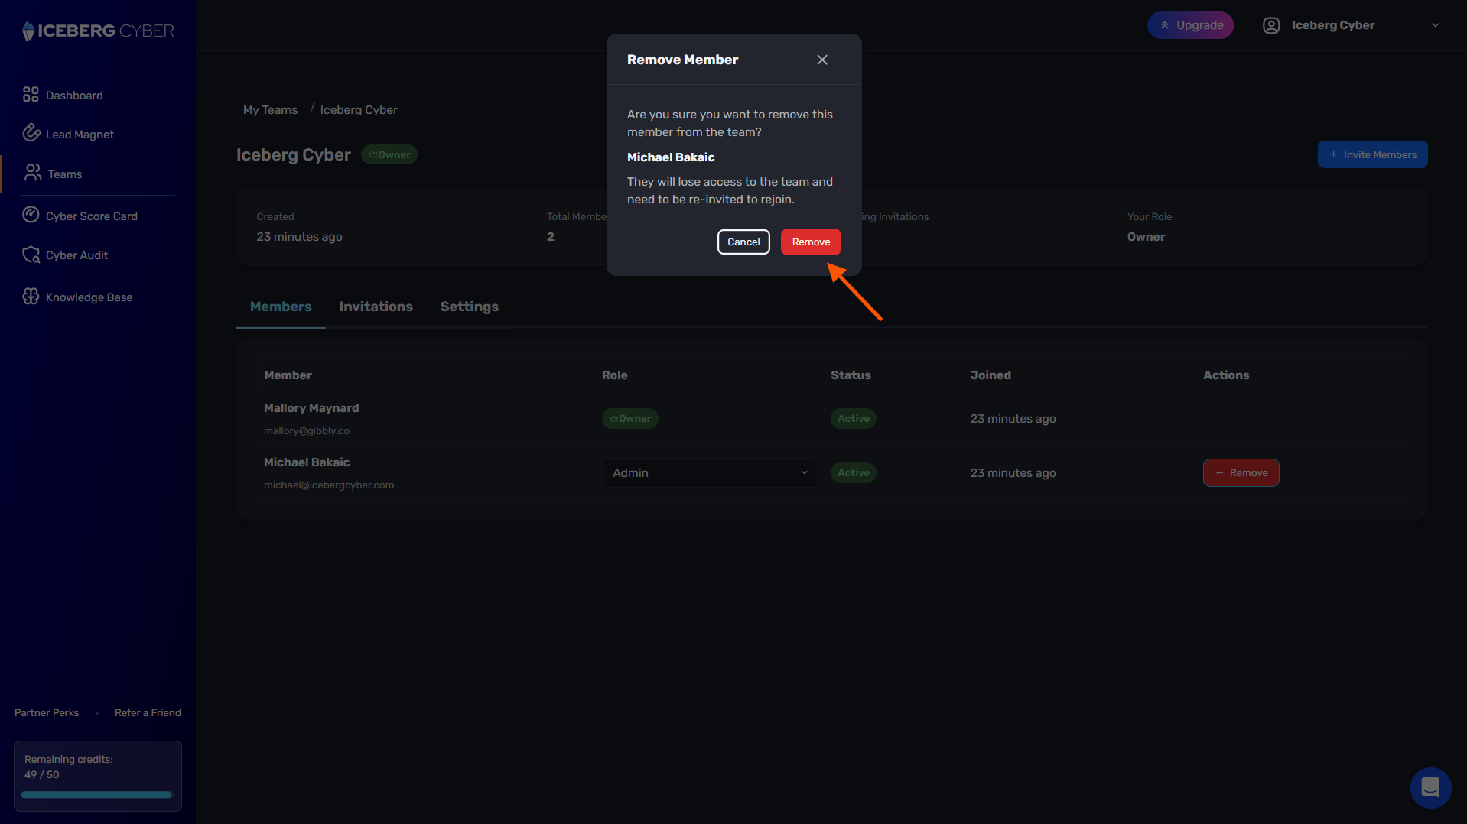Screen dimensions: 1467x824
Task: Click the michael@icebergcyber.com email
Action: (329, 485)
